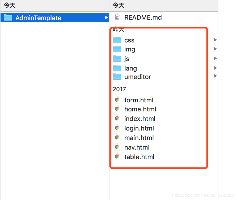Click the AdminTemplate white disclosure arrow
Screen dimensions: 237x200
[106, 18]
